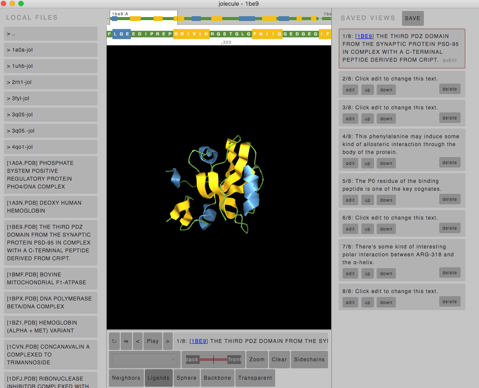The width and height of the screenshot is (479, 388).
Task: Click residue F in sequence bar start
Action: [x=109, y=34]
